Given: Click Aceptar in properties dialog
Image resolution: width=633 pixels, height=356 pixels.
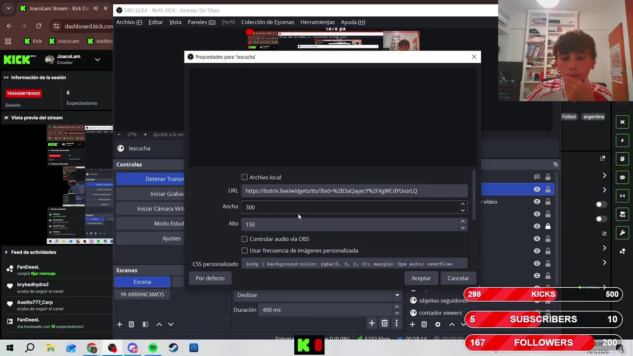Looking at the screenshot, I should point(421,278).
